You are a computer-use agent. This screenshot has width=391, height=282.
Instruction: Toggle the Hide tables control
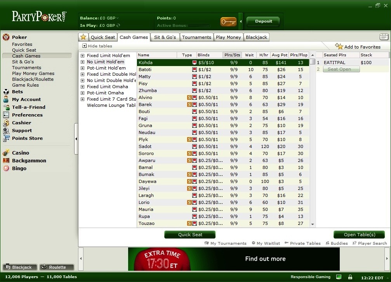[x=97, y=46]
